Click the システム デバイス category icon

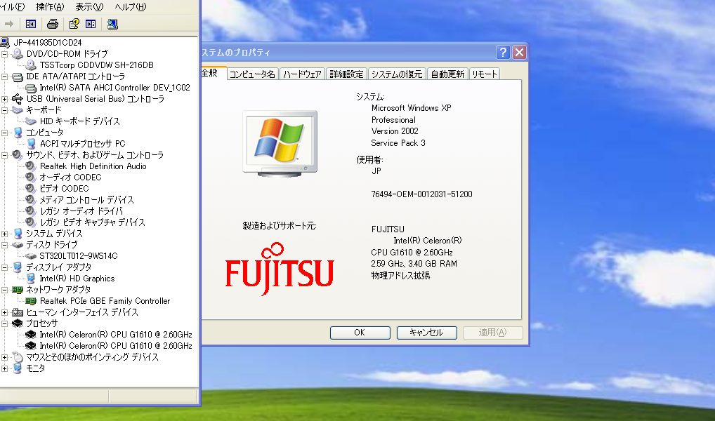pyautogui.click(x=18, y=233)
